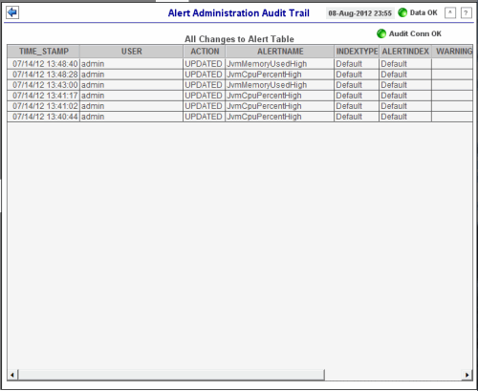The width and height of the screenshot is (478, 391).
Task: Click the scrollbar right arrow
Action: pos(467,375)
